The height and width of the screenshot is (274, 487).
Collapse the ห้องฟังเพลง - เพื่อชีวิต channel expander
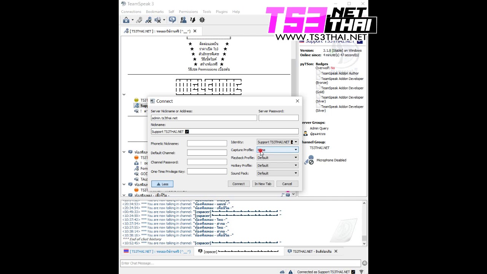pos(124,195)
